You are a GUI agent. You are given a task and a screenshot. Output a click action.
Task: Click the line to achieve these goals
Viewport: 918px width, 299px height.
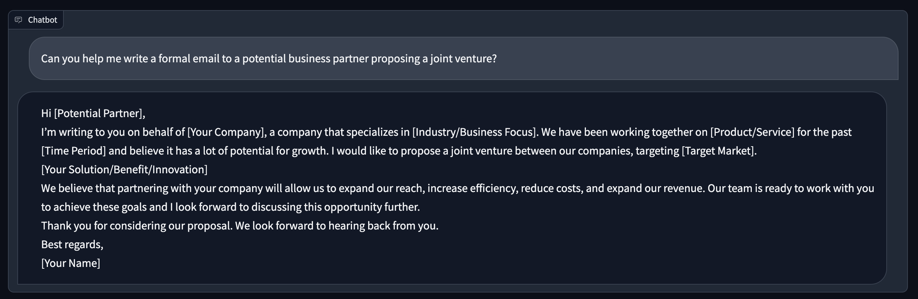click(230, 207)
